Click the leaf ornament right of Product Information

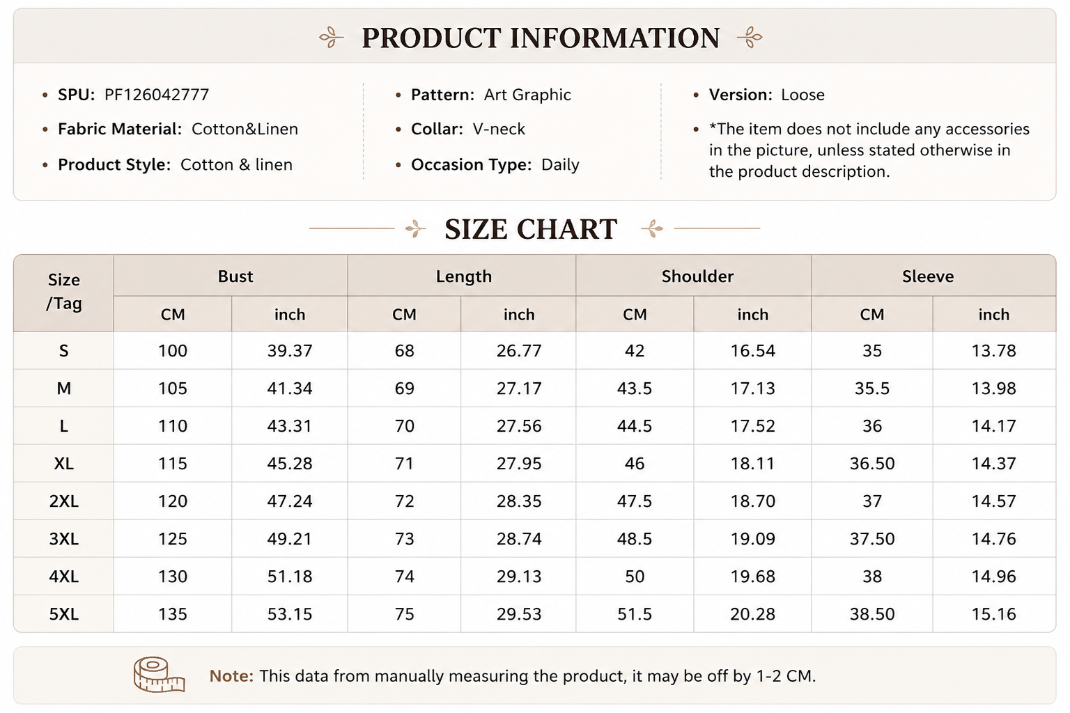tap(750, 37)
